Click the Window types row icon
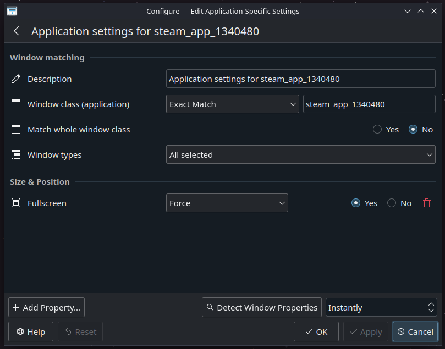 point(16,155)
